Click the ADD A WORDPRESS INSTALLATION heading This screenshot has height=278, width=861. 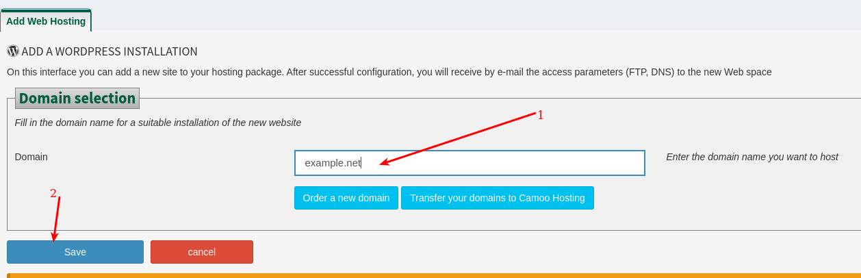[110, 51]
